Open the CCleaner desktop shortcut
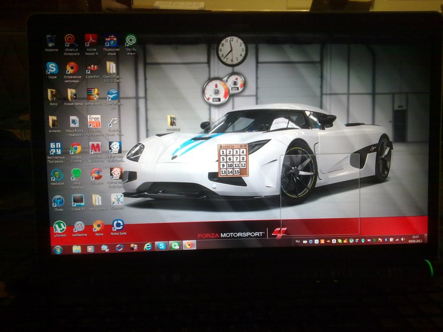The height and width of the screenshot is (332, 443). click(x=97, y=175)
